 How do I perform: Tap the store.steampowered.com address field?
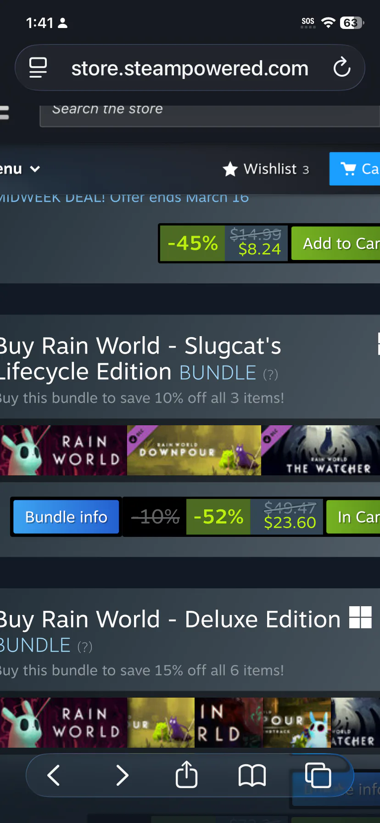pos(190,68)
